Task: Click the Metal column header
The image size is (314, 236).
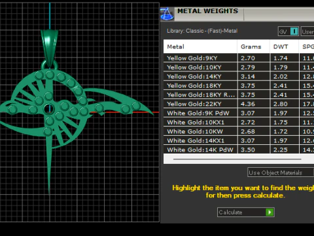Action: point(200,47)
